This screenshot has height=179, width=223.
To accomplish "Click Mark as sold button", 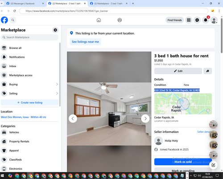I will [183, 162].
